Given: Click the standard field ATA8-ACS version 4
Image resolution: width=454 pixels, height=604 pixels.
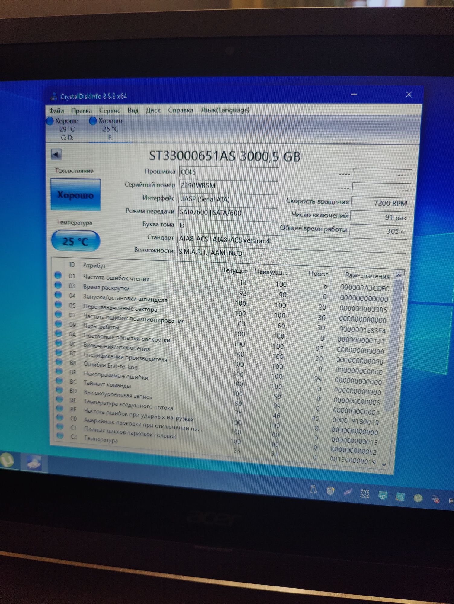Looking at the screenshot, I should pos(292,240).
